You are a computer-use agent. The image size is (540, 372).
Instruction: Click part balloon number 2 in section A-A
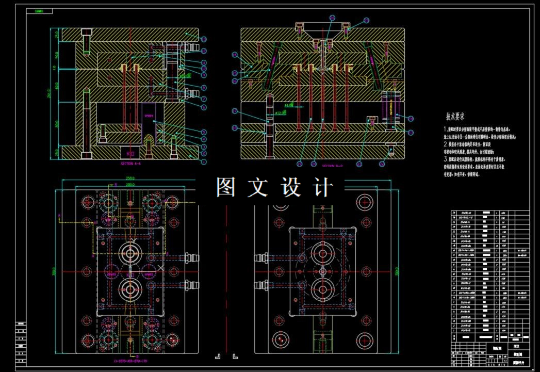(204, 154)
